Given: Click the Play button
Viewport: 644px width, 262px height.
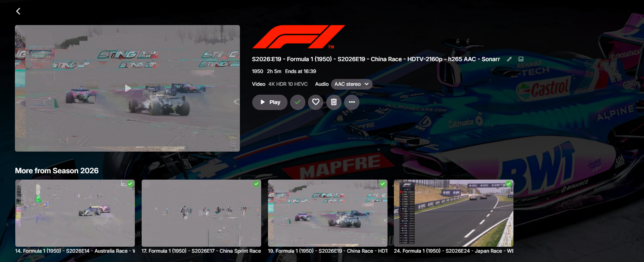Looking at the screenshot, I should click(x=270, y=102).
